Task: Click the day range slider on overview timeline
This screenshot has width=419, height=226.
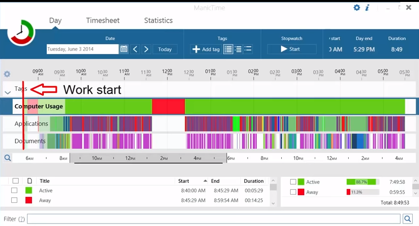Action: click(149, 158)
